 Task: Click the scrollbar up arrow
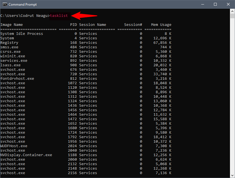232,11
